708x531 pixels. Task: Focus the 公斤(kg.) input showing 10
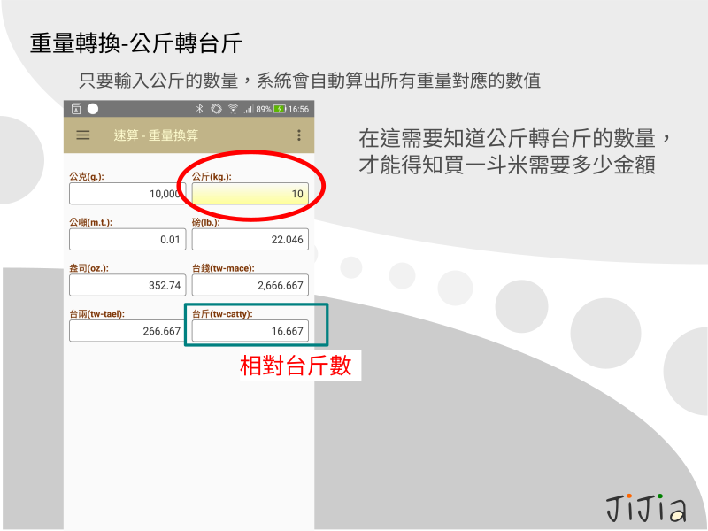250,194
